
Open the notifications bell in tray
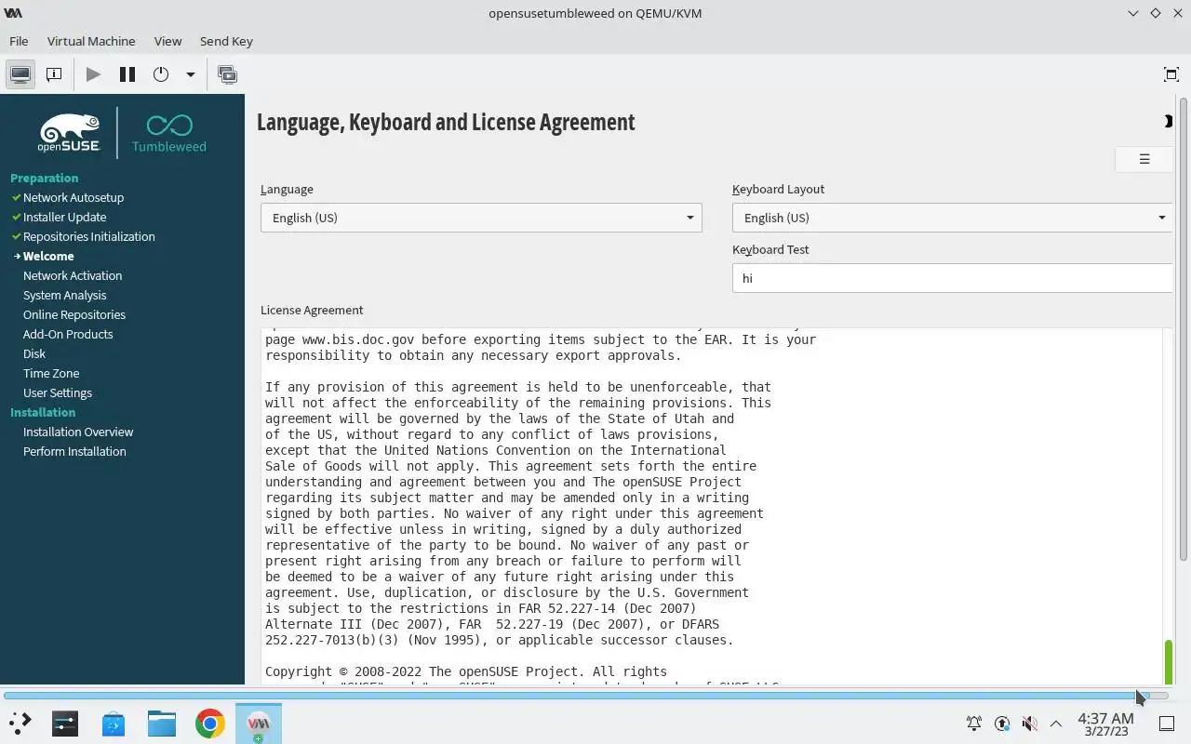tap(974, 723)
